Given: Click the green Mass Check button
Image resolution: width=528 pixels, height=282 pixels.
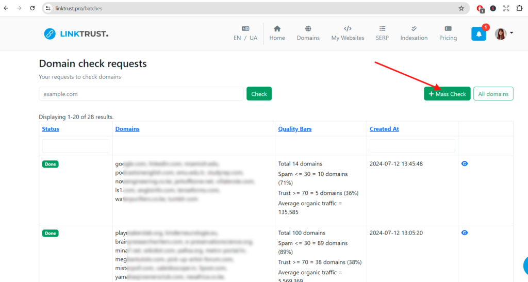Looking at the screenshot, I should pyautogui.click(x=447, y=94).
